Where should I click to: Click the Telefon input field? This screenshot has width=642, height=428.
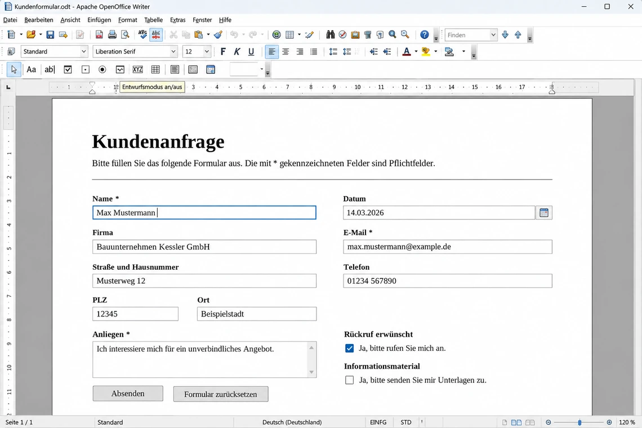point(448,281)
